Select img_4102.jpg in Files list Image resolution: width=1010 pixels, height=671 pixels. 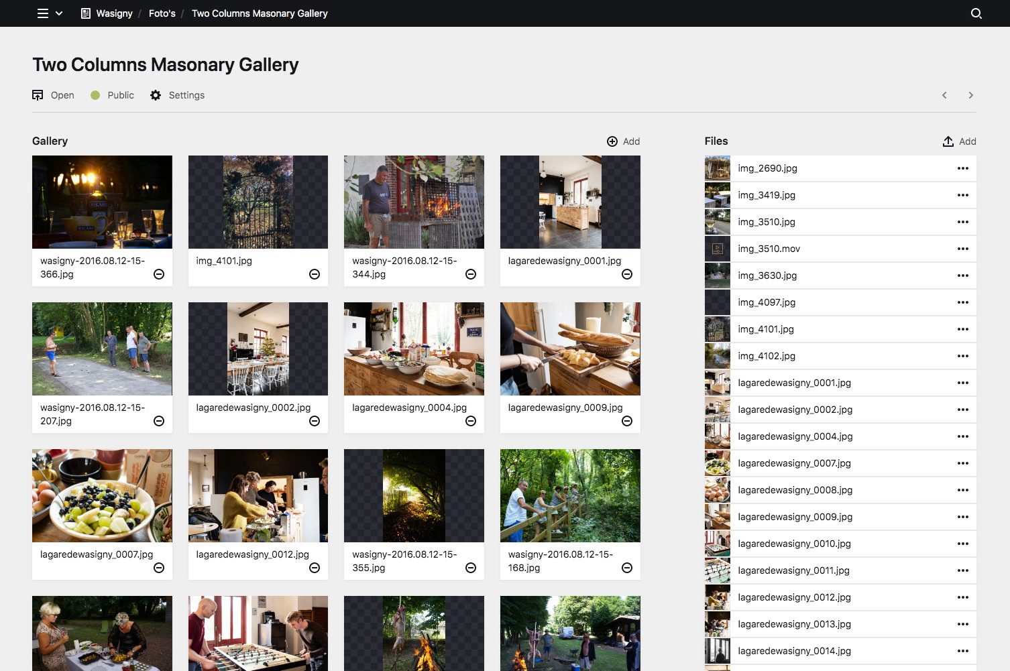[x=840, y=356]
